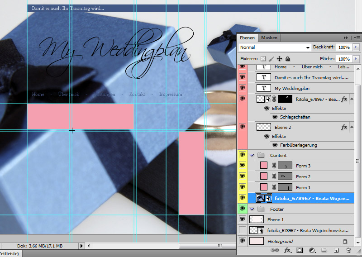Toggle visibility of the Schlagschatten effect
This screenshot has width=362, height=257.
point(275,117)
